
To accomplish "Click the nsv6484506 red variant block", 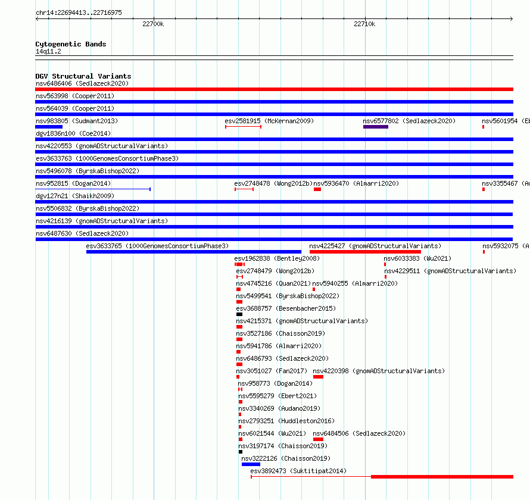I will pyautogui.click(x=318, y=439).
